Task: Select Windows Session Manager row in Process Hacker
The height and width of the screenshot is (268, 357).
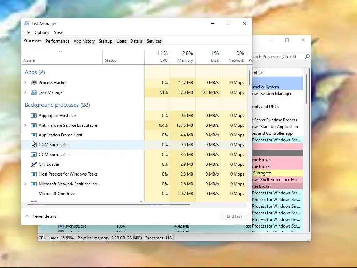Action: pos(278,94)
